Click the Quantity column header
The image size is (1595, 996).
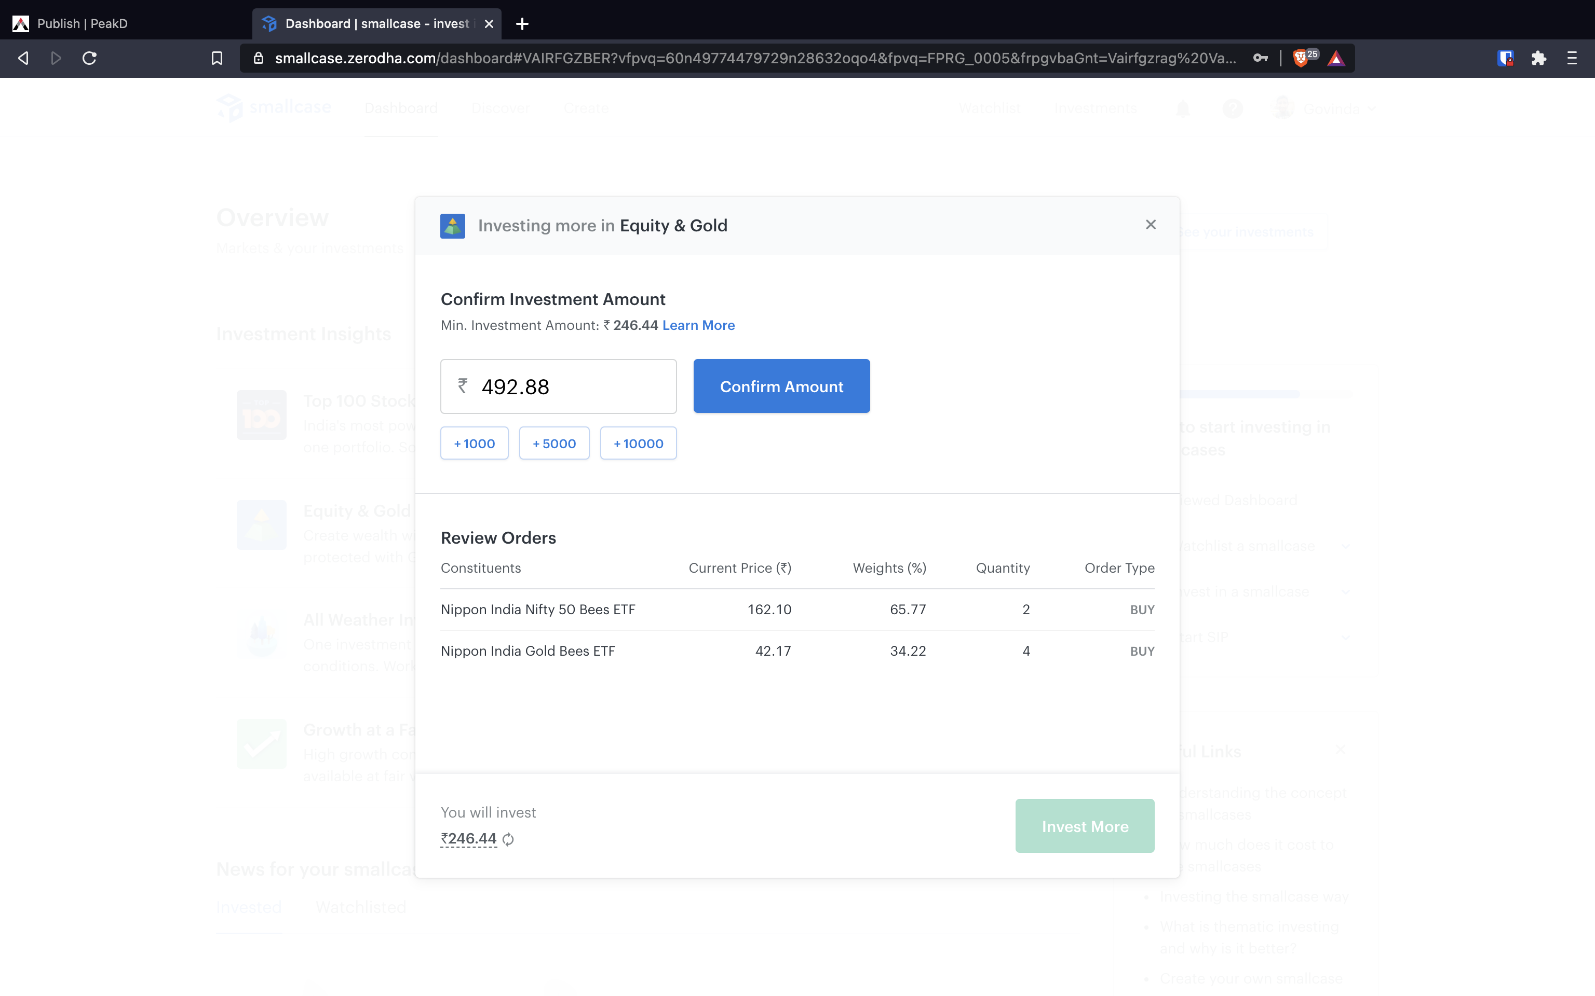(1003, 568)
